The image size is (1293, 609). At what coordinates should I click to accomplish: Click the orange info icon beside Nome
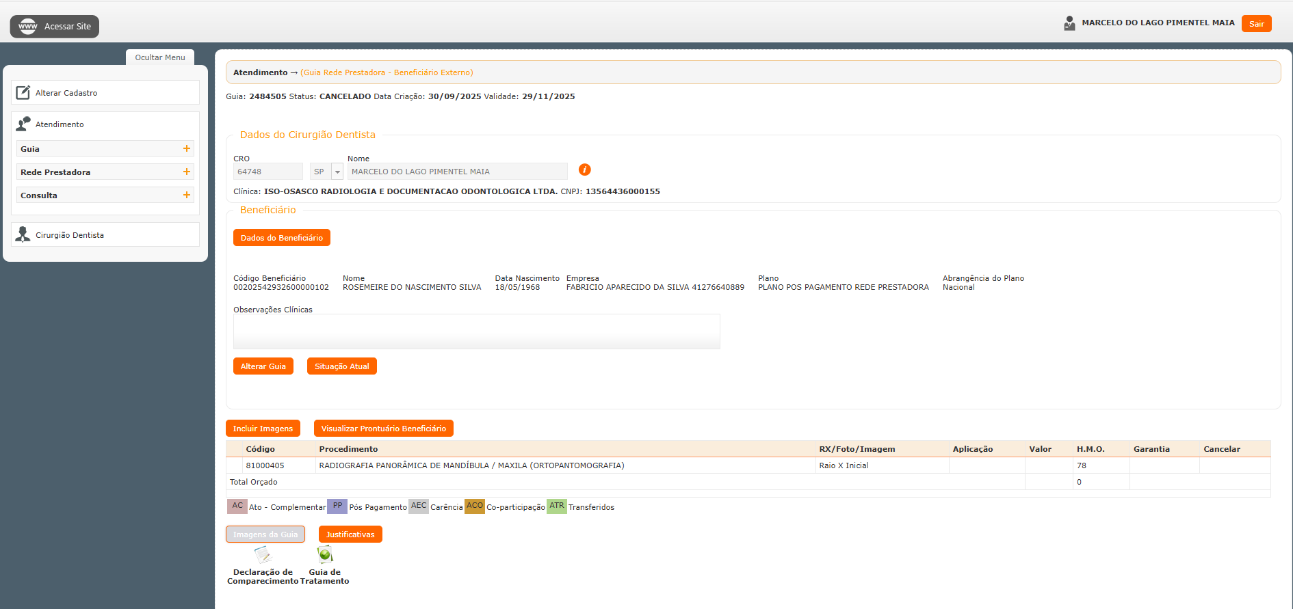(x=584, y=170)
